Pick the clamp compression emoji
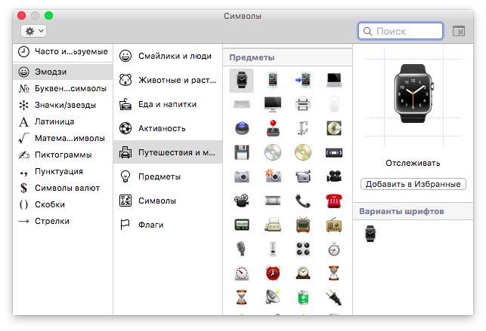 pyautogui.click(x=303, y=128)
